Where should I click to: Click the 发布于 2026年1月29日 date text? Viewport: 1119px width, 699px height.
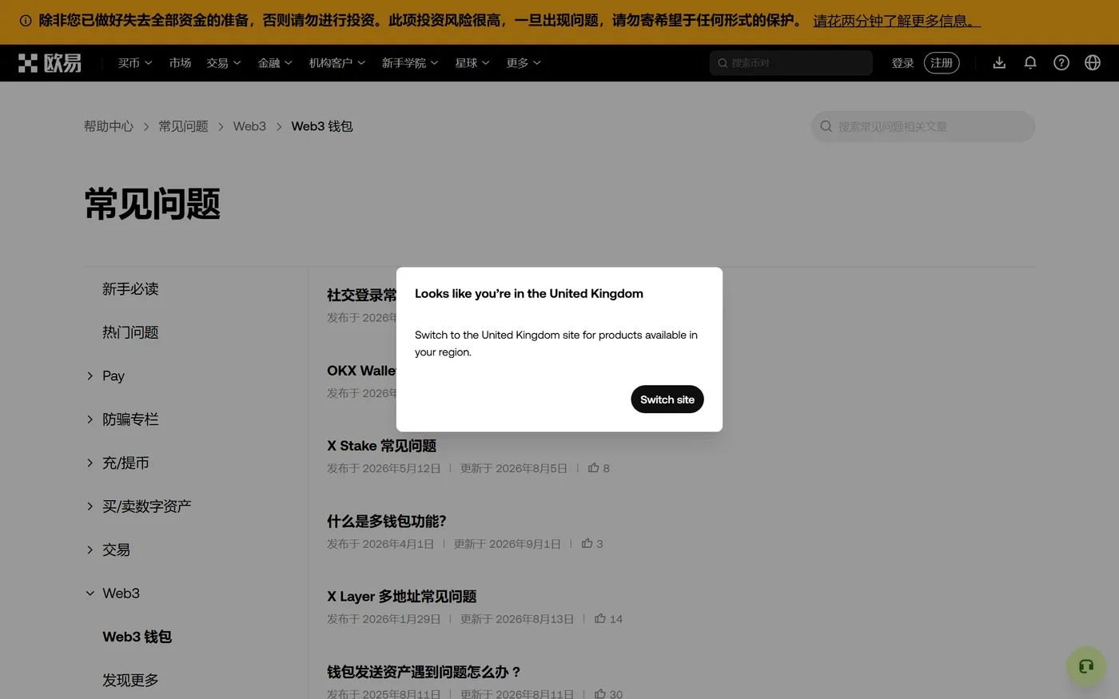[x=384, y=619]
